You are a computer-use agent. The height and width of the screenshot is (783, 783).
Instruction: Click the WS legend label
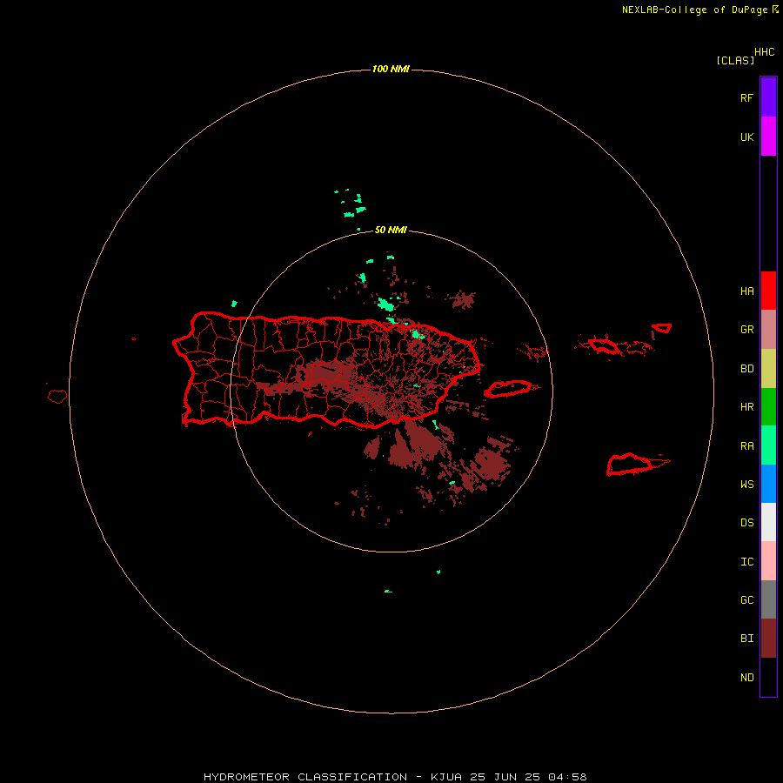tap(746, 485)
